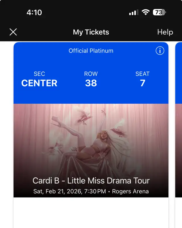Image resolution: width=182 pixels, height=228 pixels.
Task: Select the current ticket card
Action: [91, 119]
